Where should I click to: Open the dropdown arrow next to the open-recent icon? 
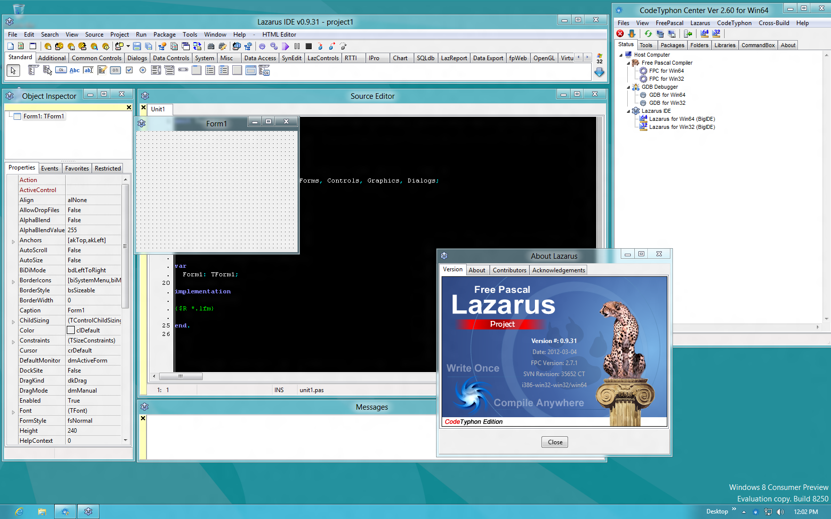(x=128, y=46)
